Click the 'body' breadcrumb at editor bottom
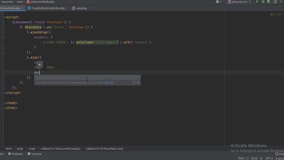This screenshot has width=284, height=160. (20, 148)
